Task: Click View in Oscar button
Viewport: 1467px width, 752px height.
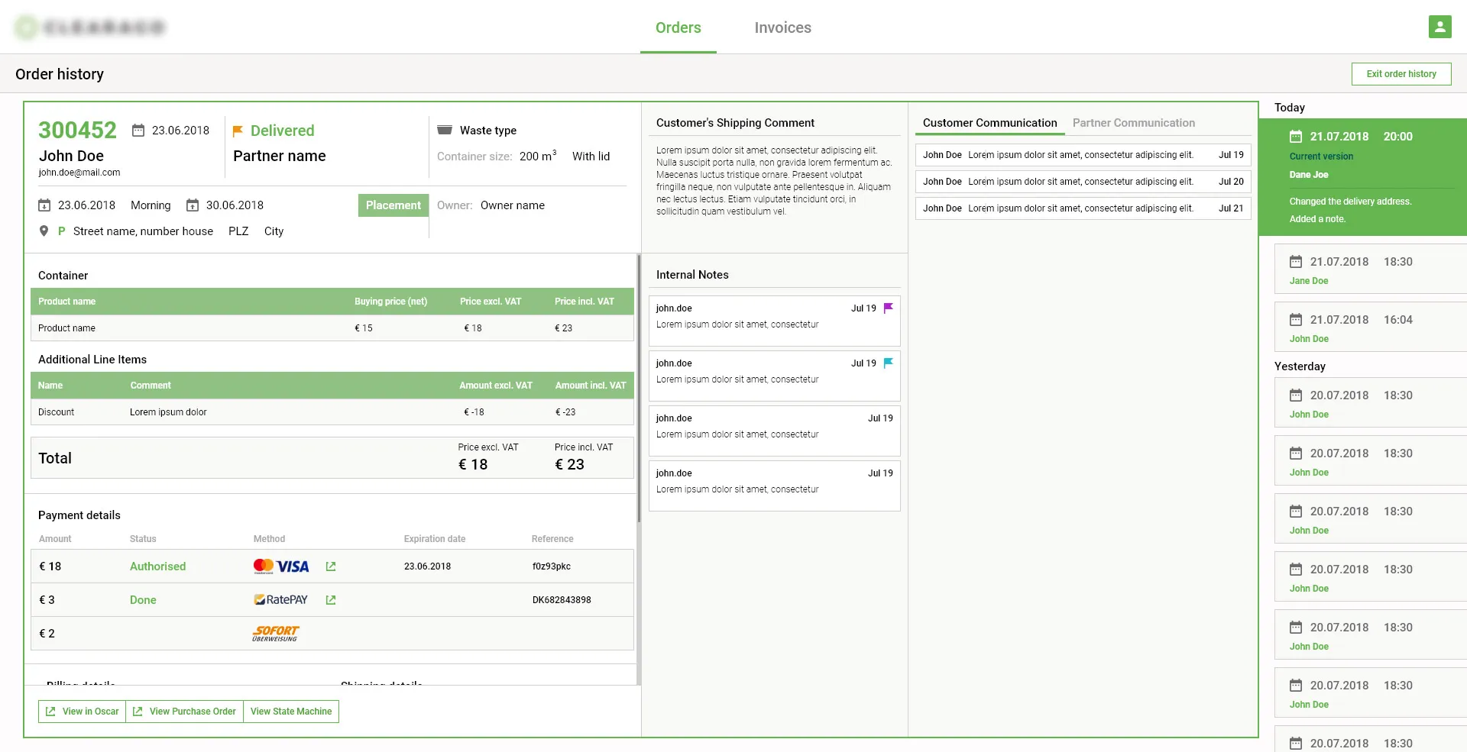Action: [x=83, y=712]
